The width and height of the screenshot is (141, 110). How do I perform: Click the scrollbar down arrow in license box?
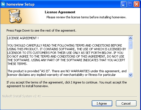click(130, 75)
